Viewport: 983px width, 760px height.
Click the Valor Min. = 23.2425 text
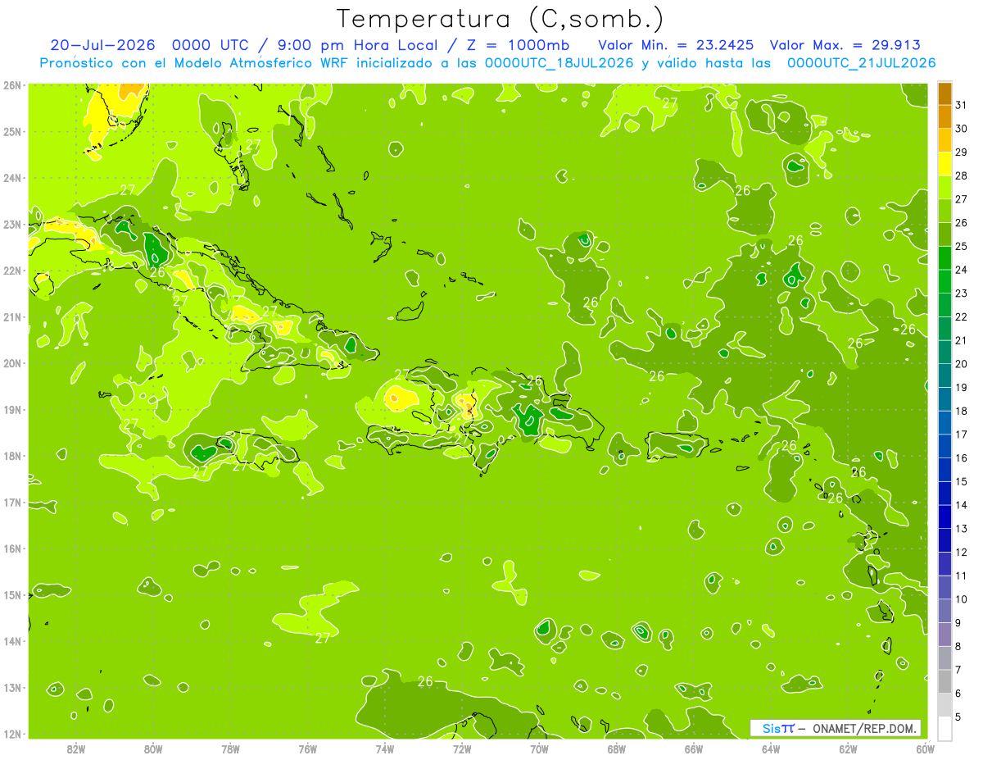point(676,45)
